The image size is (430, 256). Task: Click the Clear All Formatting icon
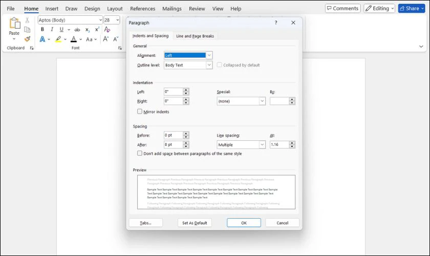(107, 29)
